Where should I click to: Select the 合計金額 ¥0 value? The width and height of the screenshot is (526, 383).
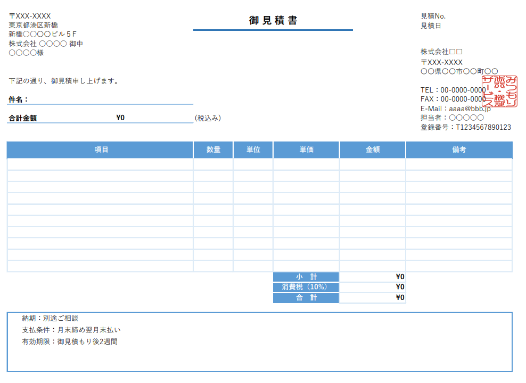(120, 118)
